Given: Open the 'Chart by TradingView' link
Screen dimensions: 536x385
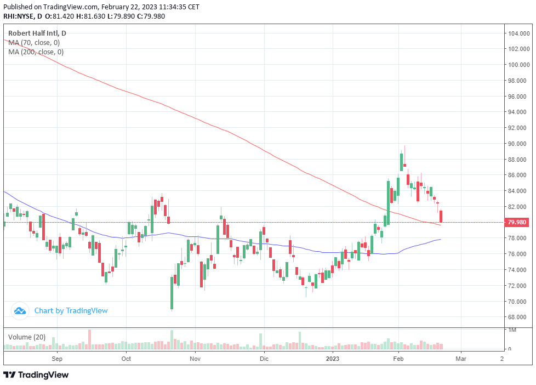Looking at the screenshot, I should pyautogui.click(x=71, y=311).
